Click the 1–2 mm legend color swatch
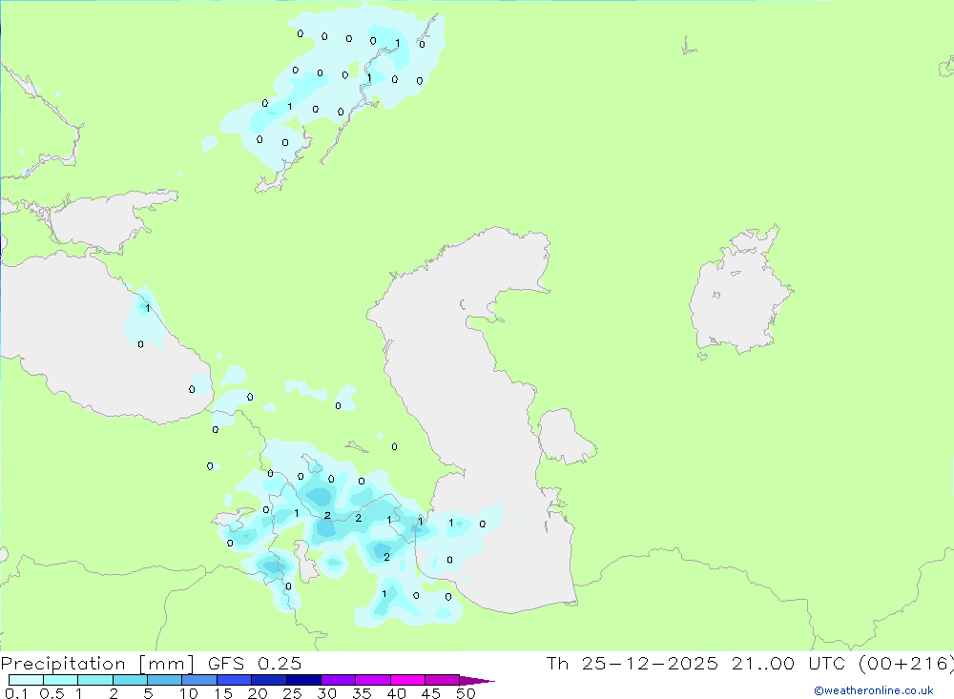The height and width of the screenshot is (699, 954). point(95,680)
